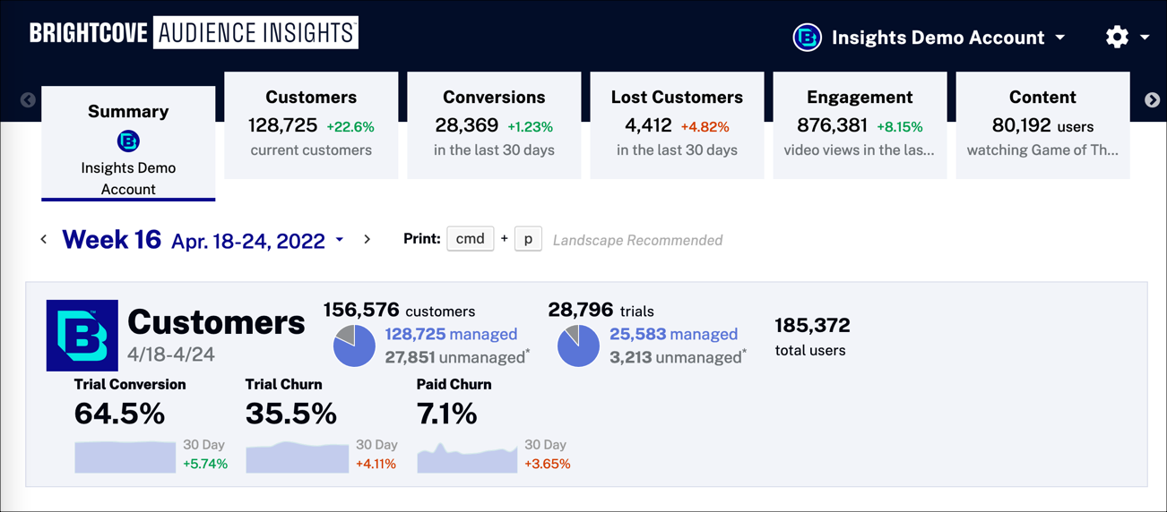Click the 7.1% Paid Churn value

447,414
